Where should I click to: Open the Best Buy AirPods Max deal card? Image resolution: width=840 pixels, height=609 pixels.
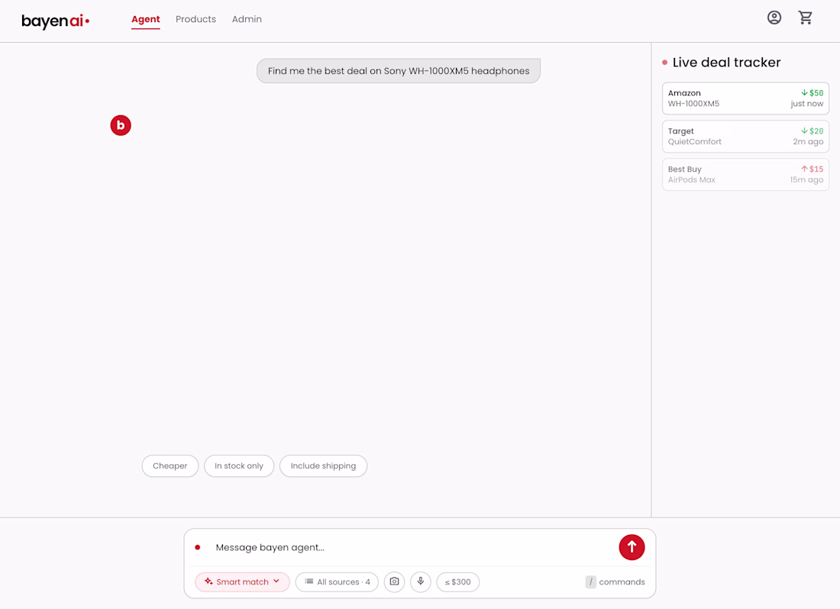(745, 175)
